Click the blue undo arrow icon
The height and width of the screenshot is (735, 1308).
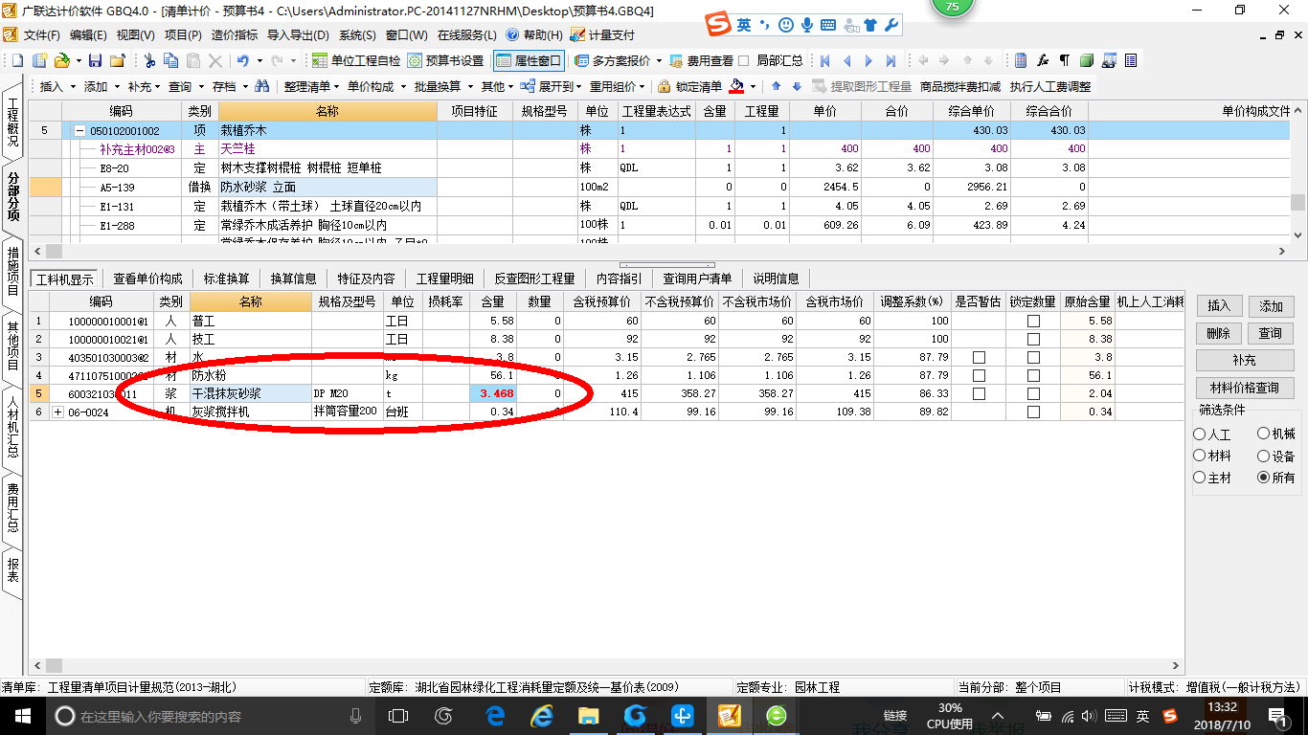click(243, 60)
